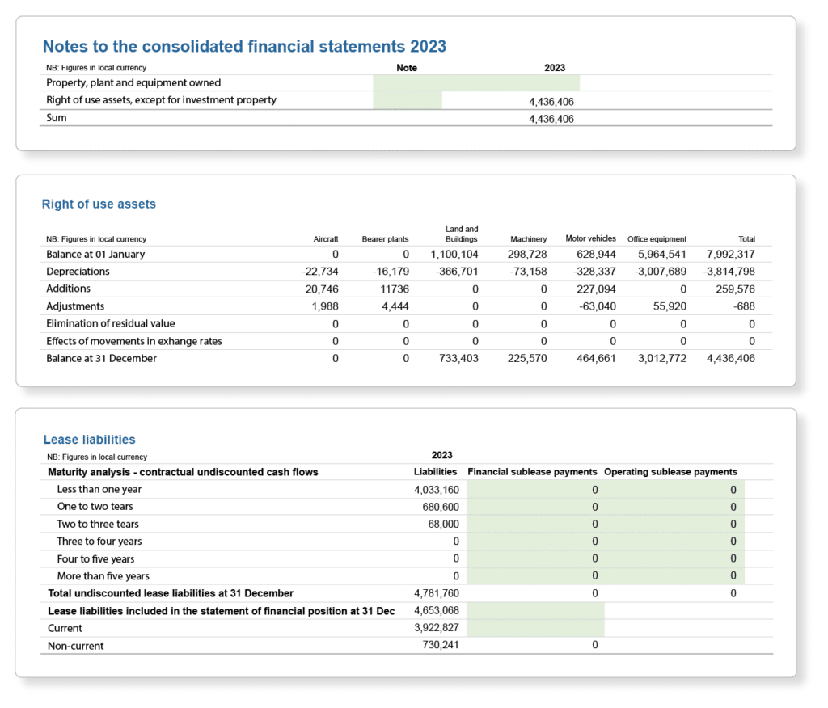This screenshot has height=708, width=828.
Task: Click 'Elimination of residual value' row label
Action: tap(110, 323)
